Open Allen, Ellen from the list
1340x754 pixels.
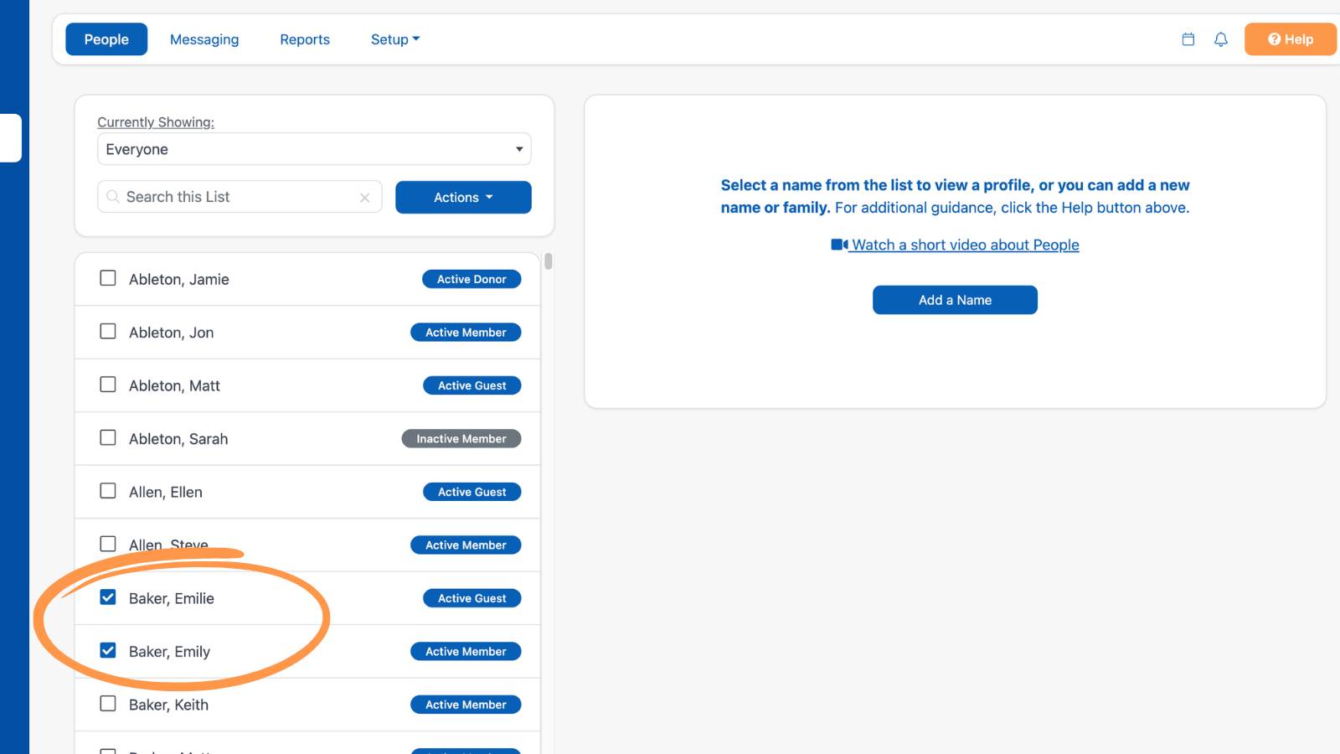[166, 493]
